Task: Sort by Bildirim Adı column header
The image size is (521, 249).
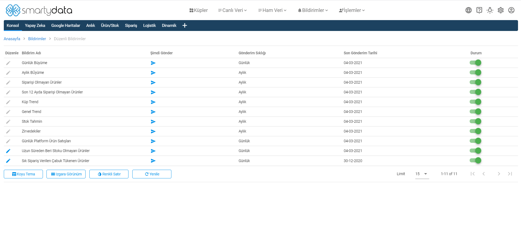Action: [x=32, y=53]
